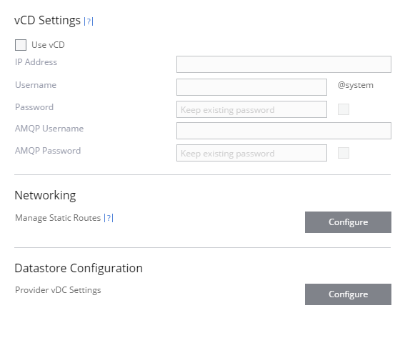The width and height of the screenshot is (405, 338).
Task: Enable the Use vCD checkbox
Action: [x=21, y=45]
